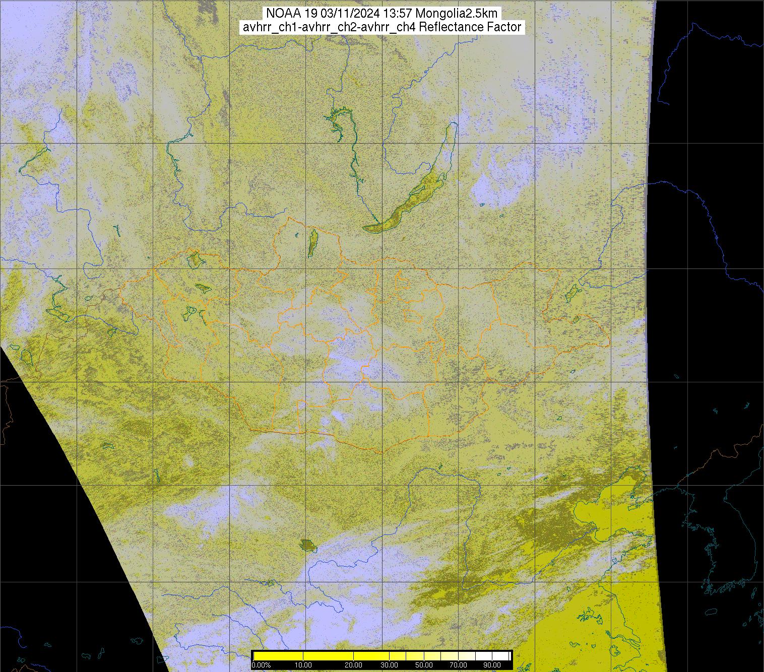Click the "avhrr_ch1-avhrr_ch2-avhrr_ch4 Reflectance Factor" subtitle
Screen dimensions: 764x672
click(382, 27)
